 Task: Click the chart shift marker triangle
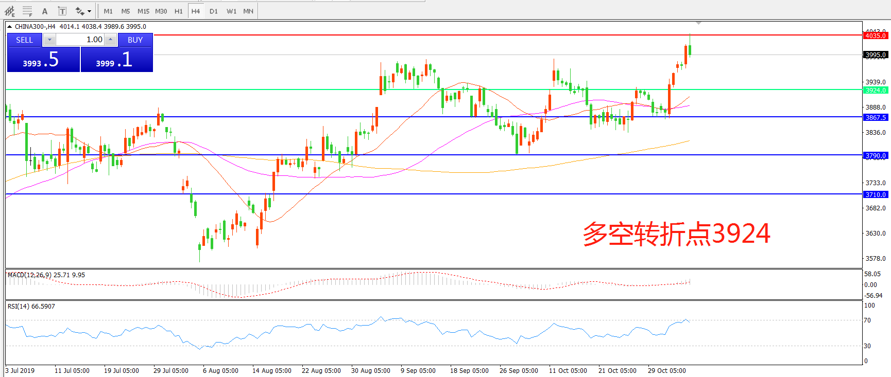point(698,23)
